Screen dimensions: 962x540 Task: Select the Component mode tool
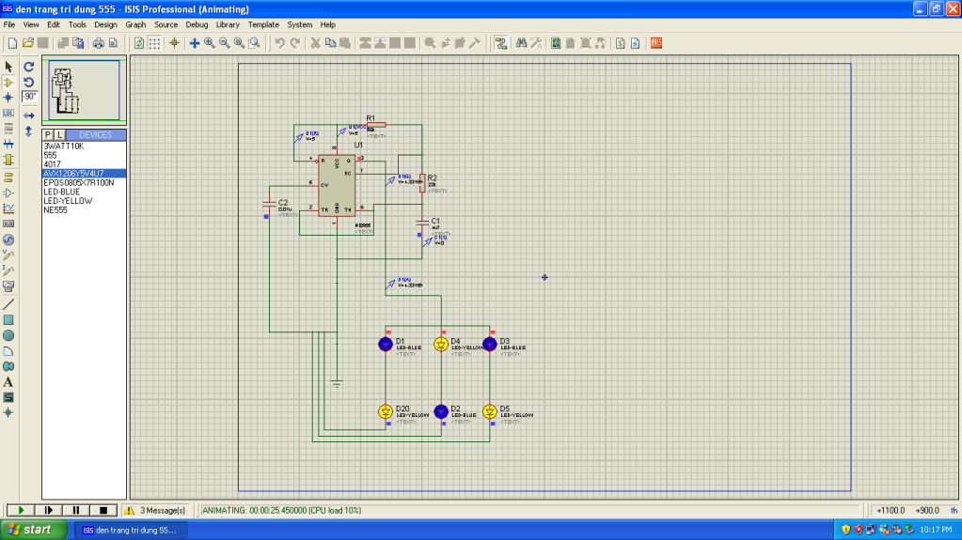(x=8, y=83)
